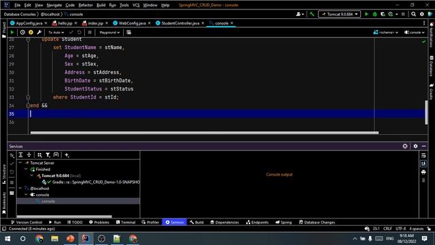Viewport: 435px width, 245px height.
Task: Expand all services in the Services tree
Action: click(x=21, y=155)
